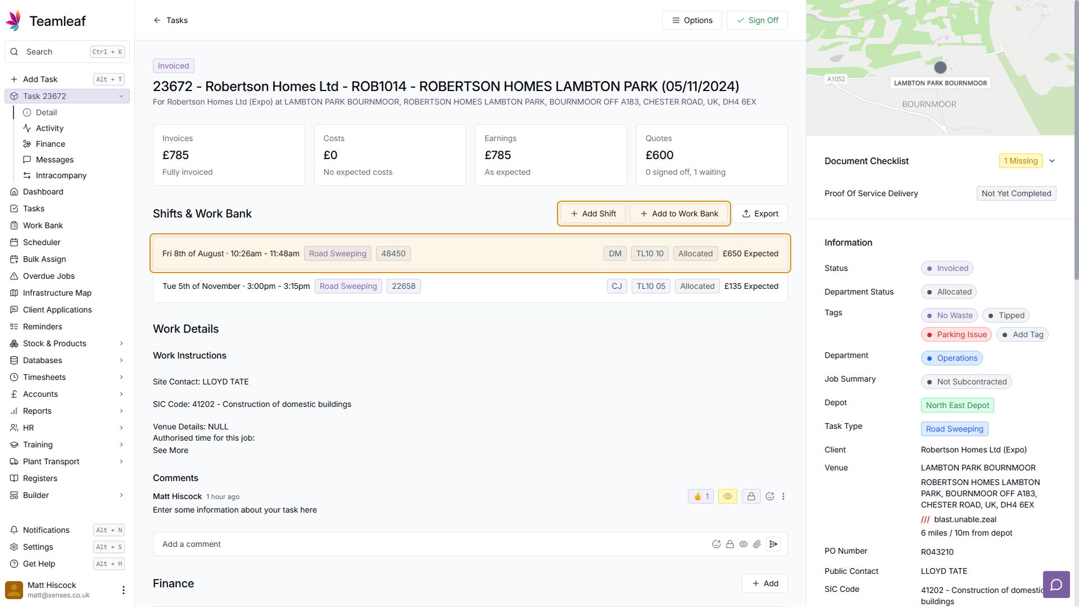This screenshot has width=1079, height=607.
Task: Select the Detail sub-item under Task 23672
Action: point(73,112)
